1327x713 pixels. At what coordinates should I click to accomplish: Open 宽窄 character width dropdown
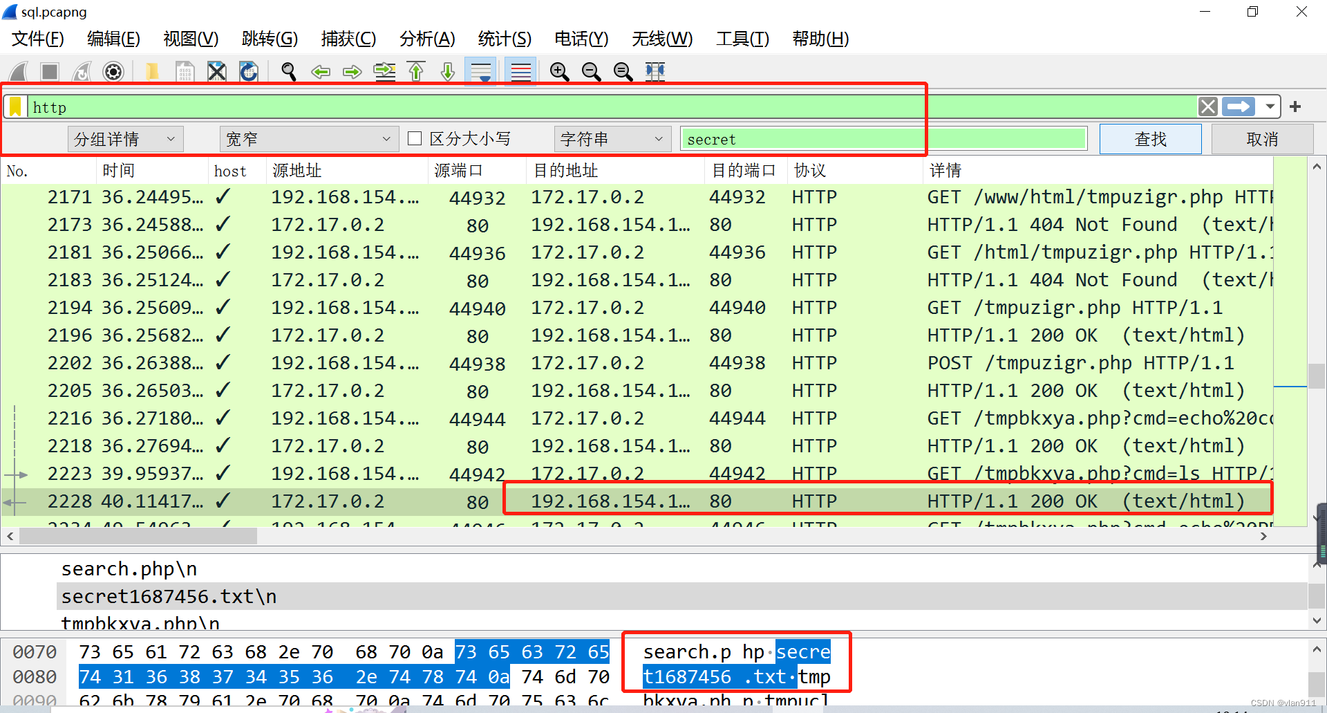coord(309,139)
